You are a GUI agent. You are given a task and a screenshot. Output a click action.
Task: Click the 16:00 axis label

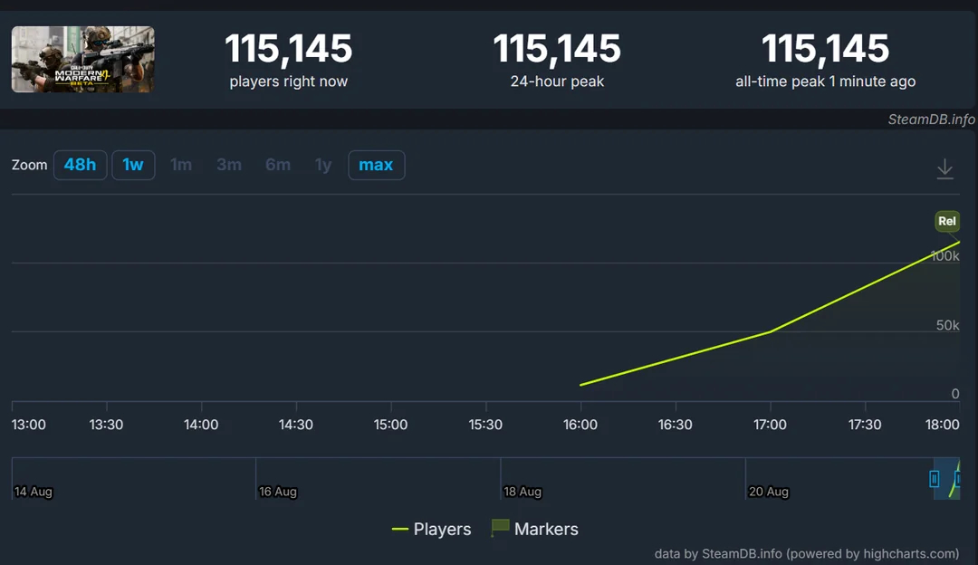(580, 425)
